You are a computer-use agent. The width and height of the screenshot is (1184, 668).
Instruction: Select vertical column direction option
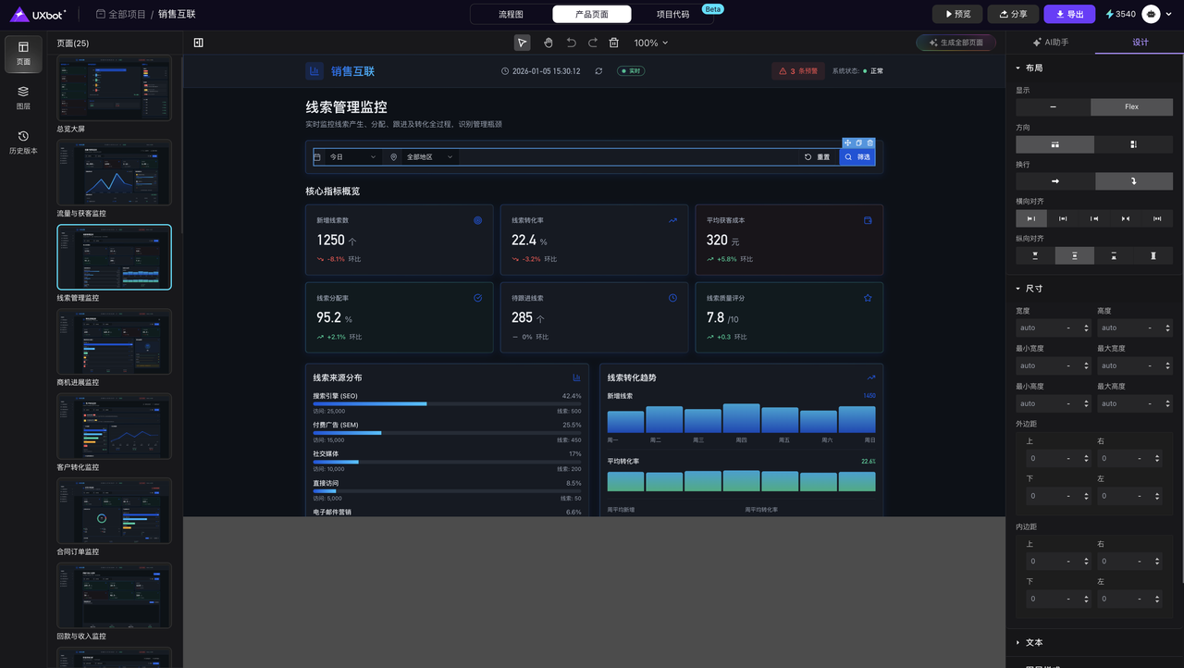(1134, 144)
